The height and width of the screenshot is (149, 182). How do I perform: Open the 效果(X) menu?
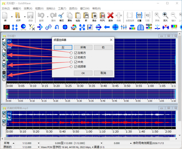[28, 9]
